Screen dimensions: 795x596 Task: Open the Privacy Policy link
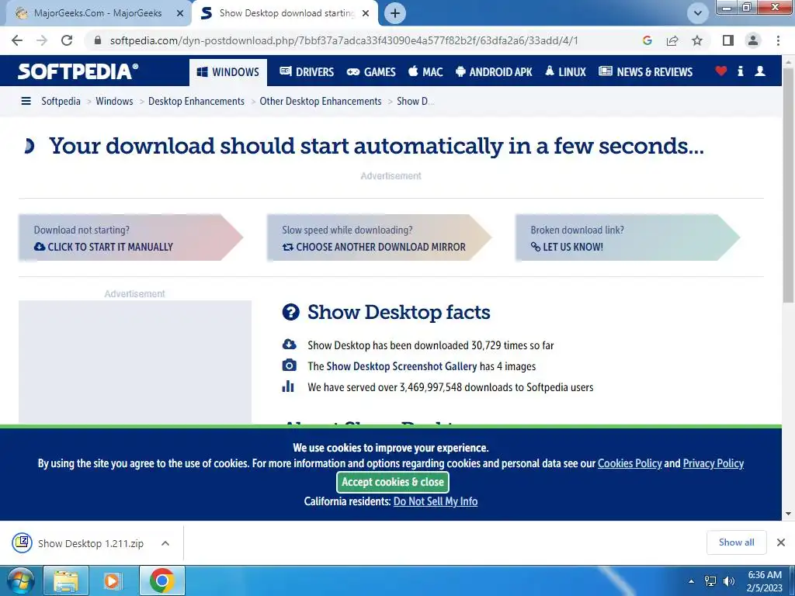tap(713, 463)
